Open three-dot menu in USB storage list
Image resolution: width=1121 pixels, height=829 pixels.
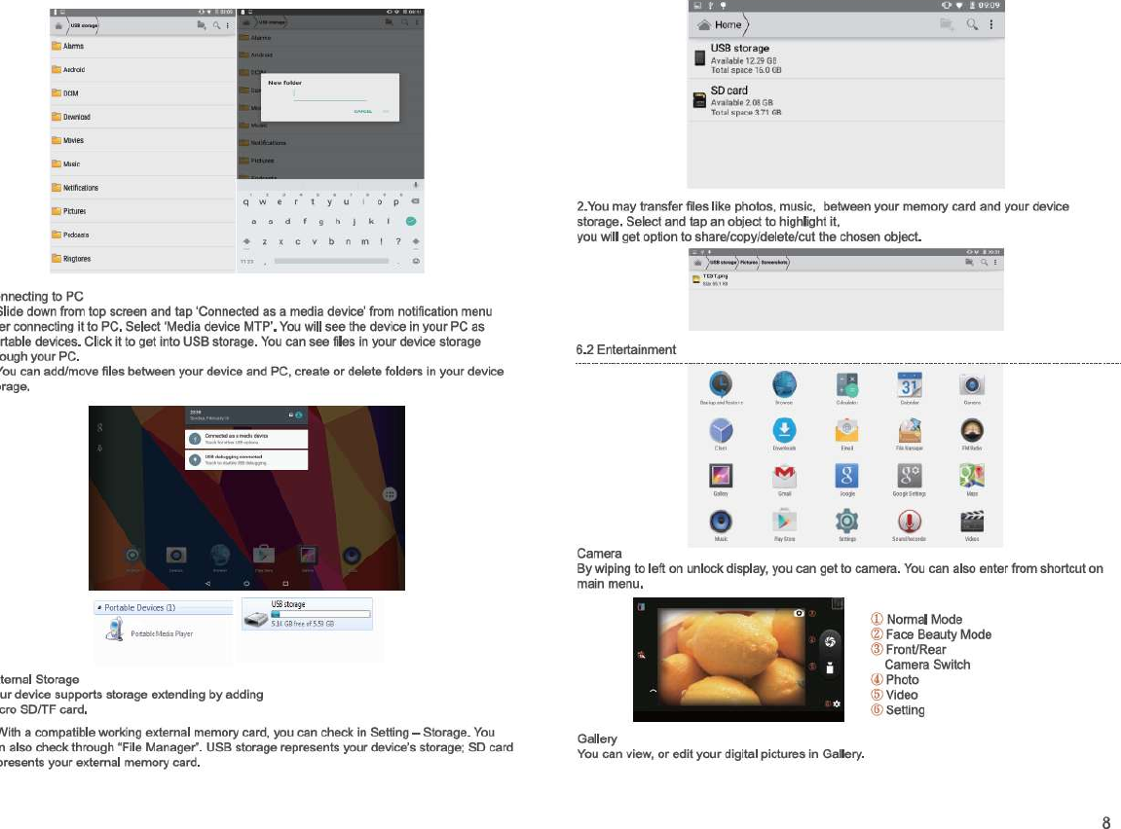228,25
